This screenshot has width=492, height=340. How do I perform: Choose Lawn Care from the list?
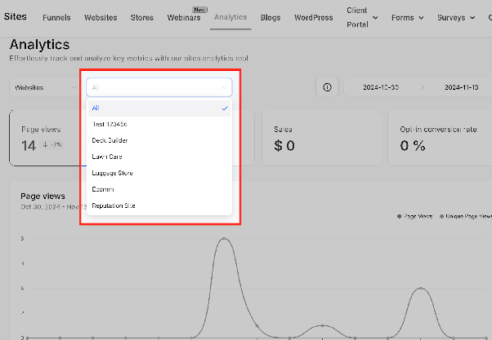[159, 157]
